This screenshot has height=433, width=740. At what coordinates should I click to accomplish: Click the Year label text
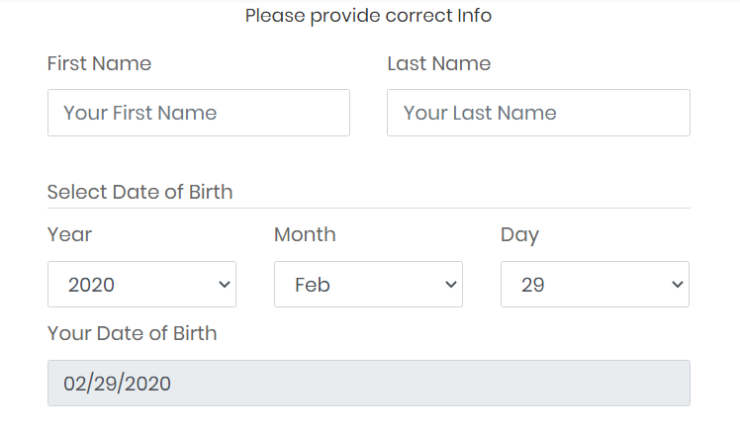pos(69,234)
